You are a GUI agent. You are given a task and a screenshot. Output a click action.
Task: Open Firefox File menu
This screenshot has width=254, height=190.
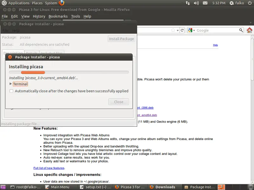pyautogui.click(x=5, y=16)
